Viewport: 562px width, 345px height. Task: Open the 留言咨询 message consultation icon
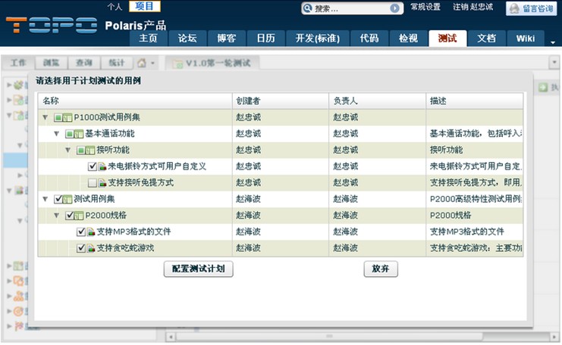pos(514,8)
